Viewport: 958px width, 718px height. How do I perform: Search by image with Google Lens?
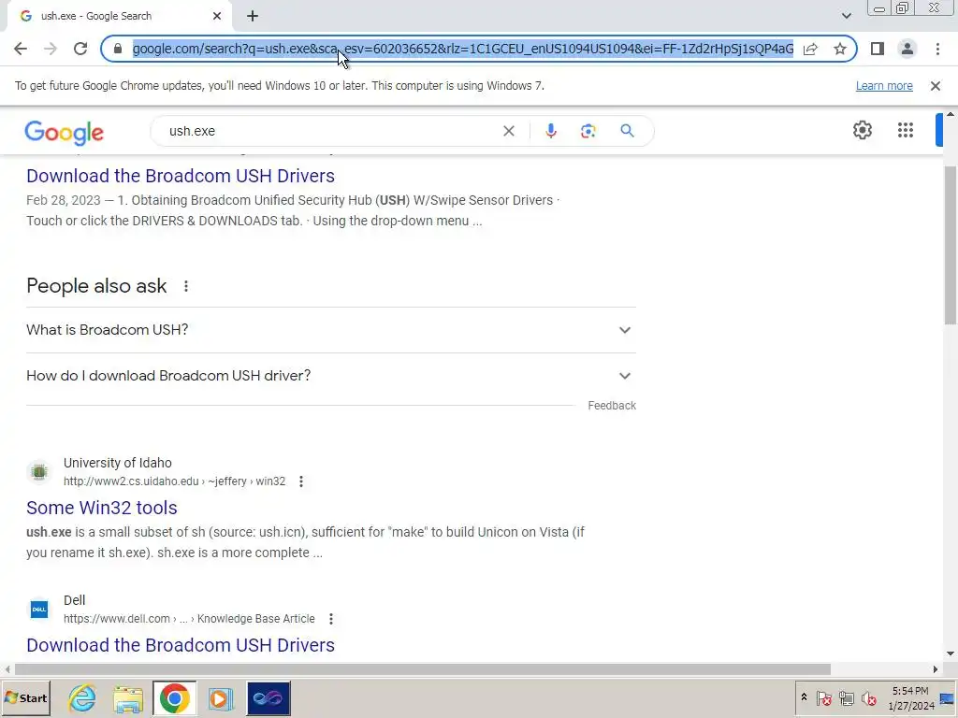588,131
